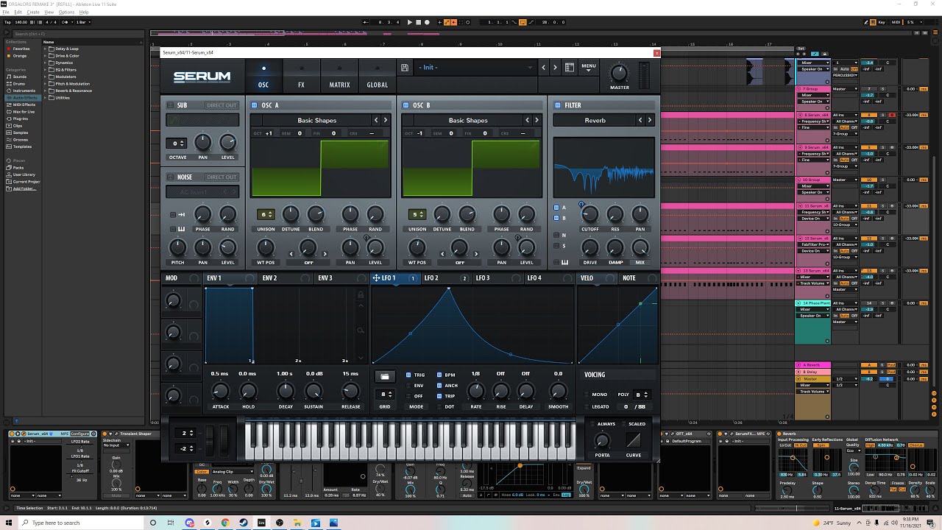The height and width of the screenshot is (530, 942).
Task: Click the LFO folder icon above Grid
Action: coord(384,376)
